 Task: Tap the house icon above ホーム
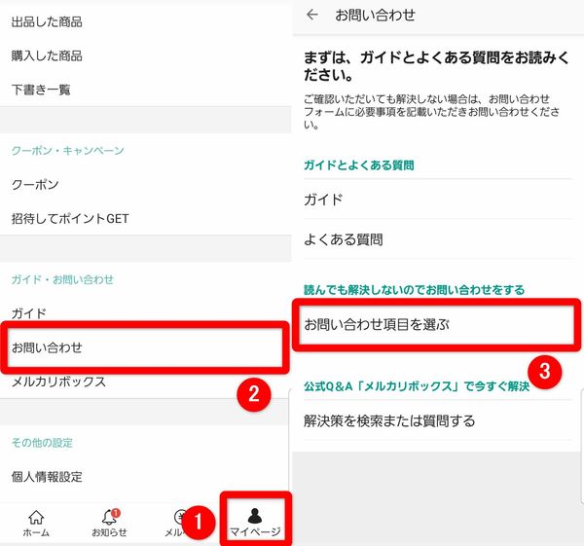coord(36,517)
